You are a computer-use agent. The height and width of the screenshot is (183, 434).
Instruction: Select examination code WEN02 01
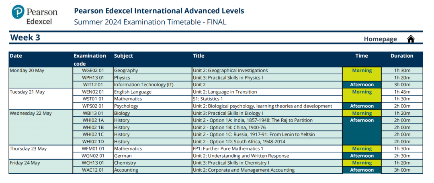pos(93,92)
